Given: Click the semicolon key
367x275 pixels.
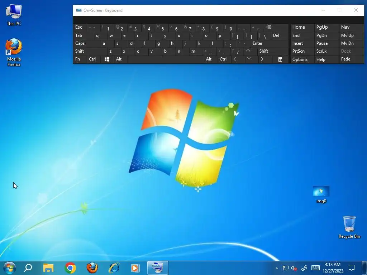Looking at the screenshot, I should [x=230, y=43].
